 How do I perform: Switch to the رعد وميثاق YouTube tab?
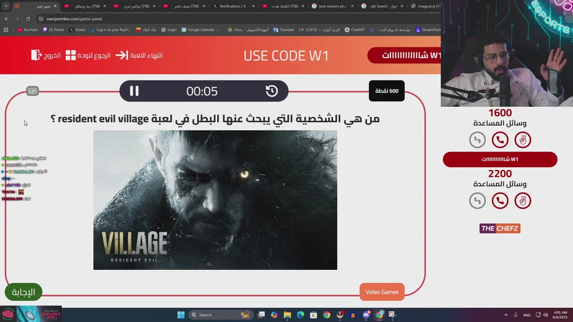pyautogui.click(x=84, y=6)
